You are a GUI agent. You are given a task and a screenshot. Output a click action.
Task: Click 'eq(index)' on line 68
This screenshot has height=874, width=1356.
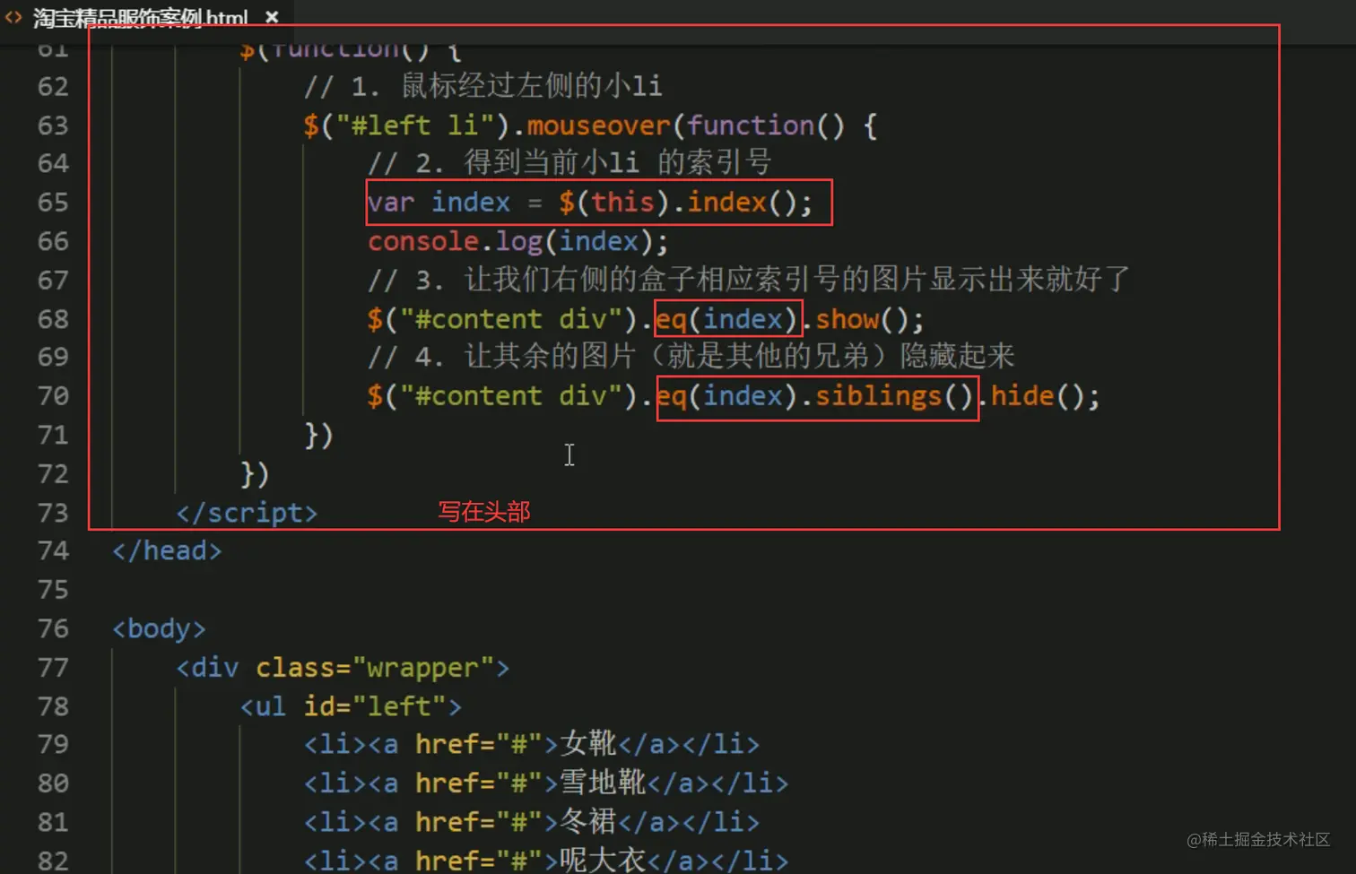(x=727, y=319)
